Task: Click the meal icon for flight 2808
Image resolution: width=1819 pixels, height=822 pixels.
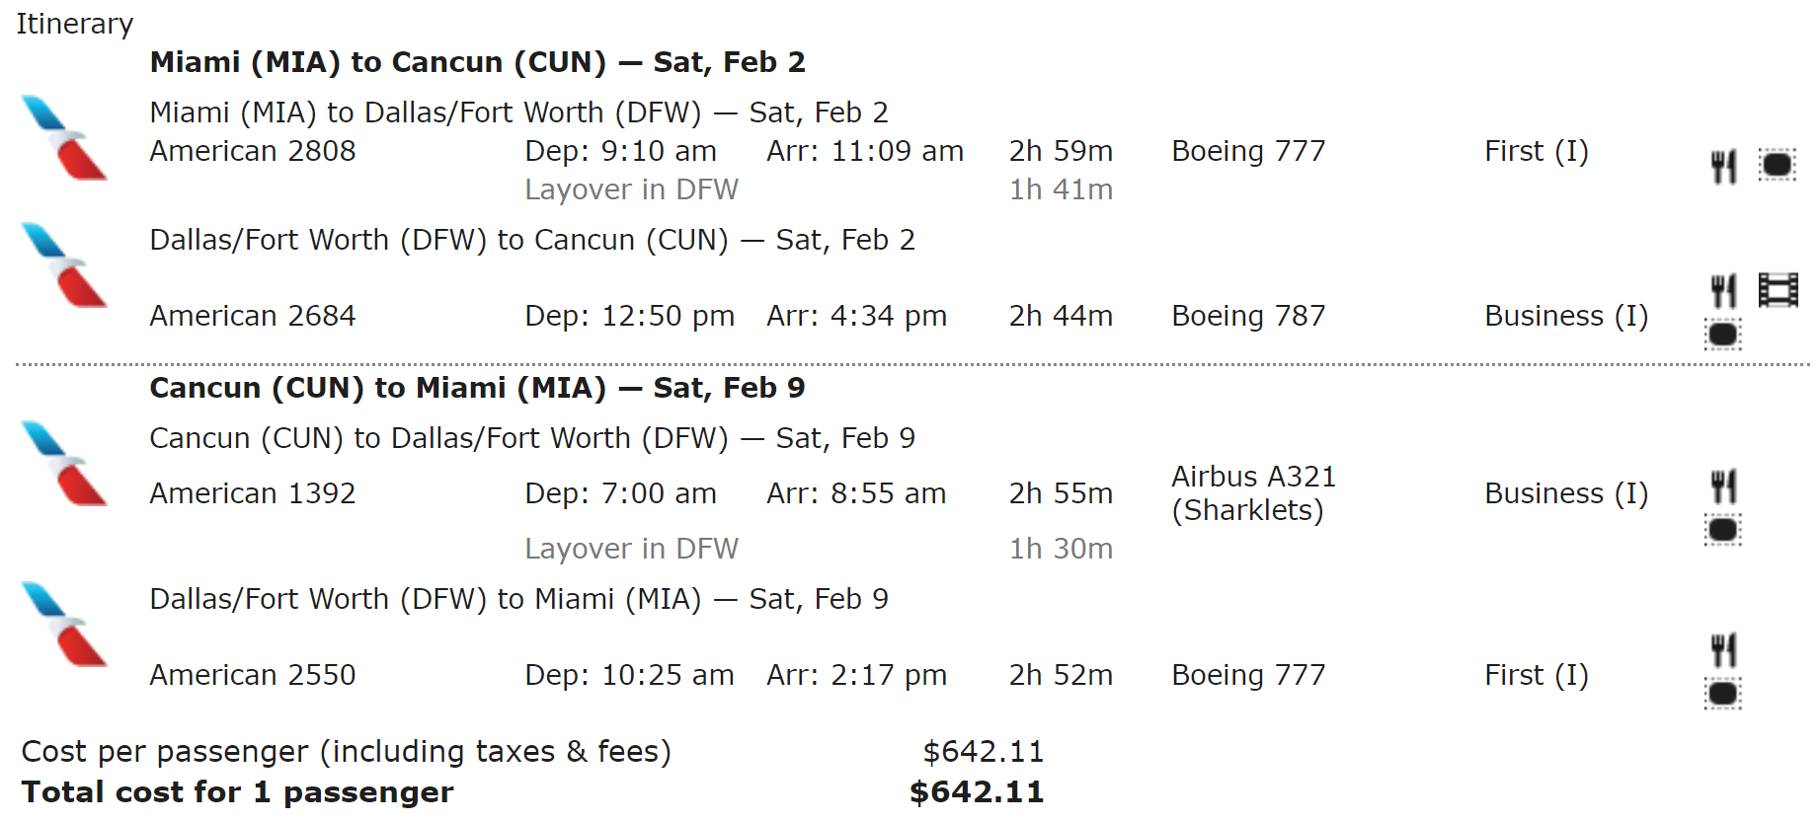Action: coord(1723,166)
